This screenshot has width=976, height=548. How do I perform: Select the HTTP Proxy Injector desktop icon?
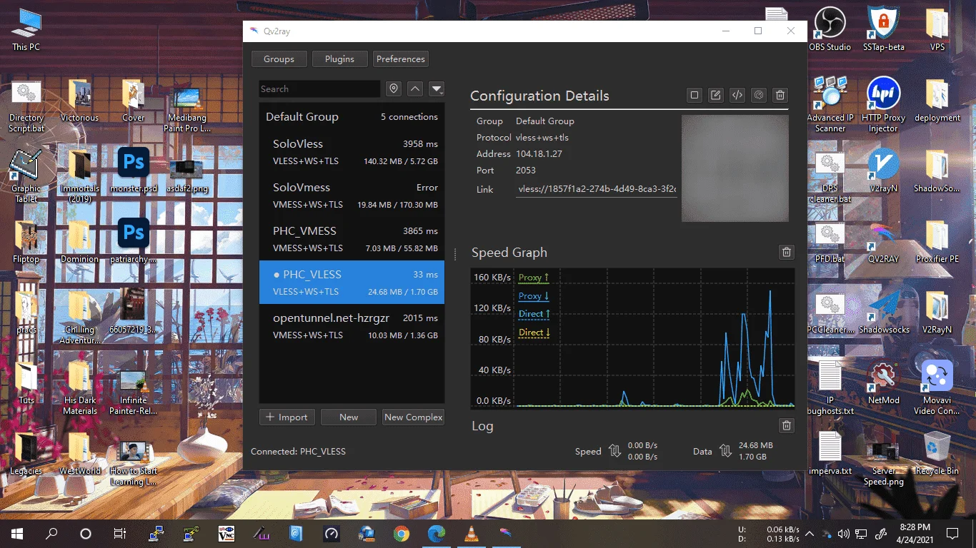883,105
